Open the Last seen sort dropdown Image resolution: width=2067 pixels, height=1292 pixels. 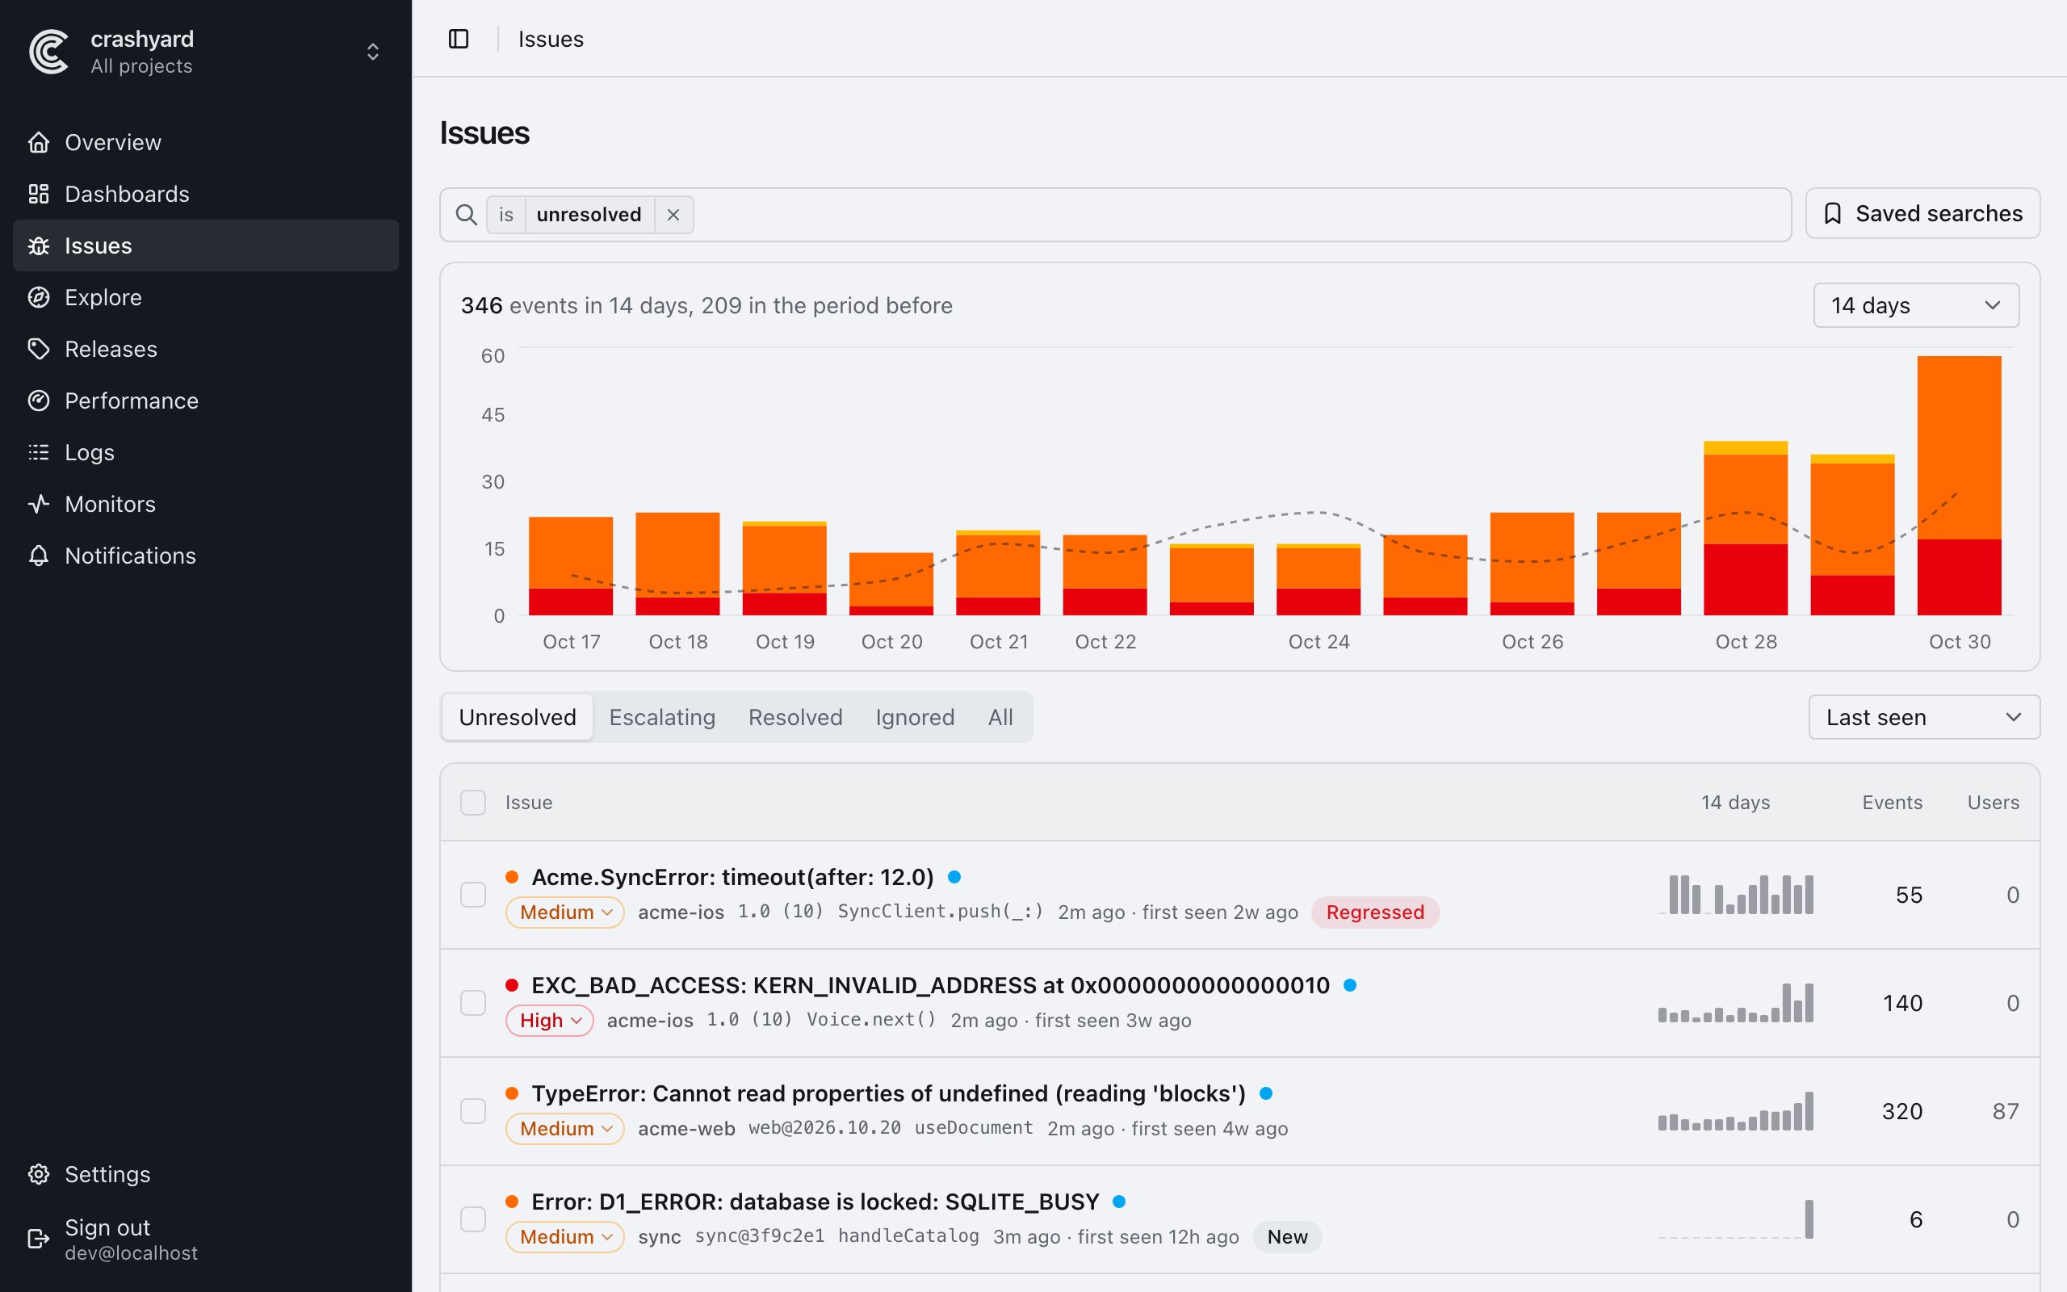pyautogui.click(x=1923, y=717)
